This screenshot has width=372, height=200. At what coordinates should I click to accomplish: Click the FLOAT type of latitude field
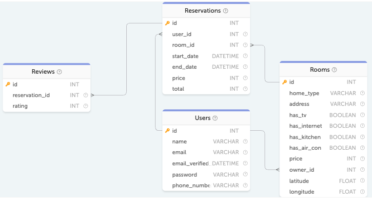tap(347, 181)
